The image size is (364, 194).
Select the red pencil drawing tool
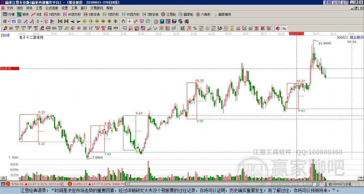5,28
